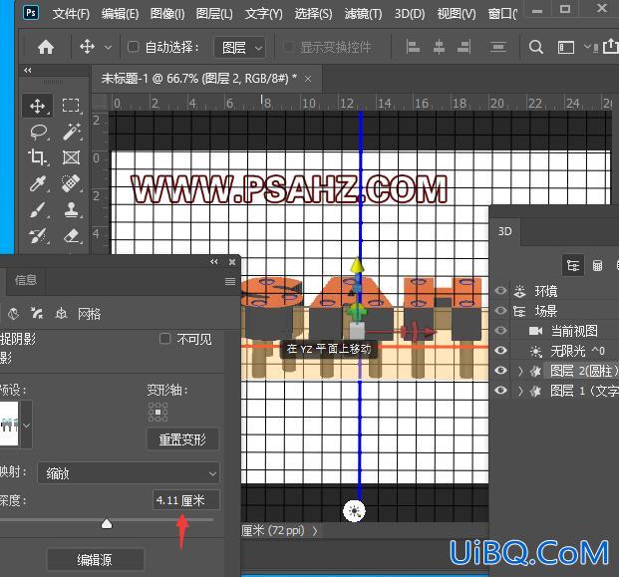Toggle visibility eye for 场景
Viewport: 619px width, 577px height.
pyautogui.click(x=500, y=311)
